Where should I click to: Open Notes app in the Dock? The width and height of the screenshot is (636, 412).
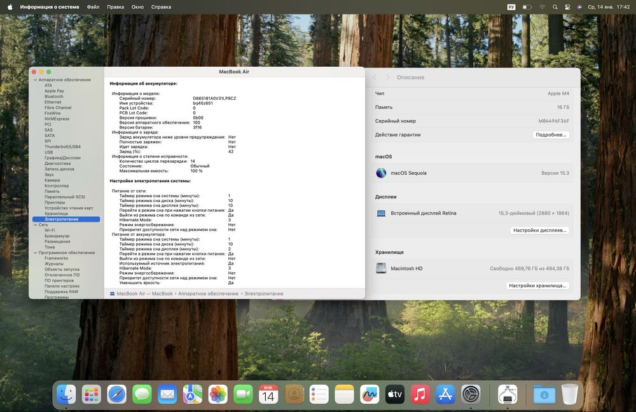click(344, 394)
